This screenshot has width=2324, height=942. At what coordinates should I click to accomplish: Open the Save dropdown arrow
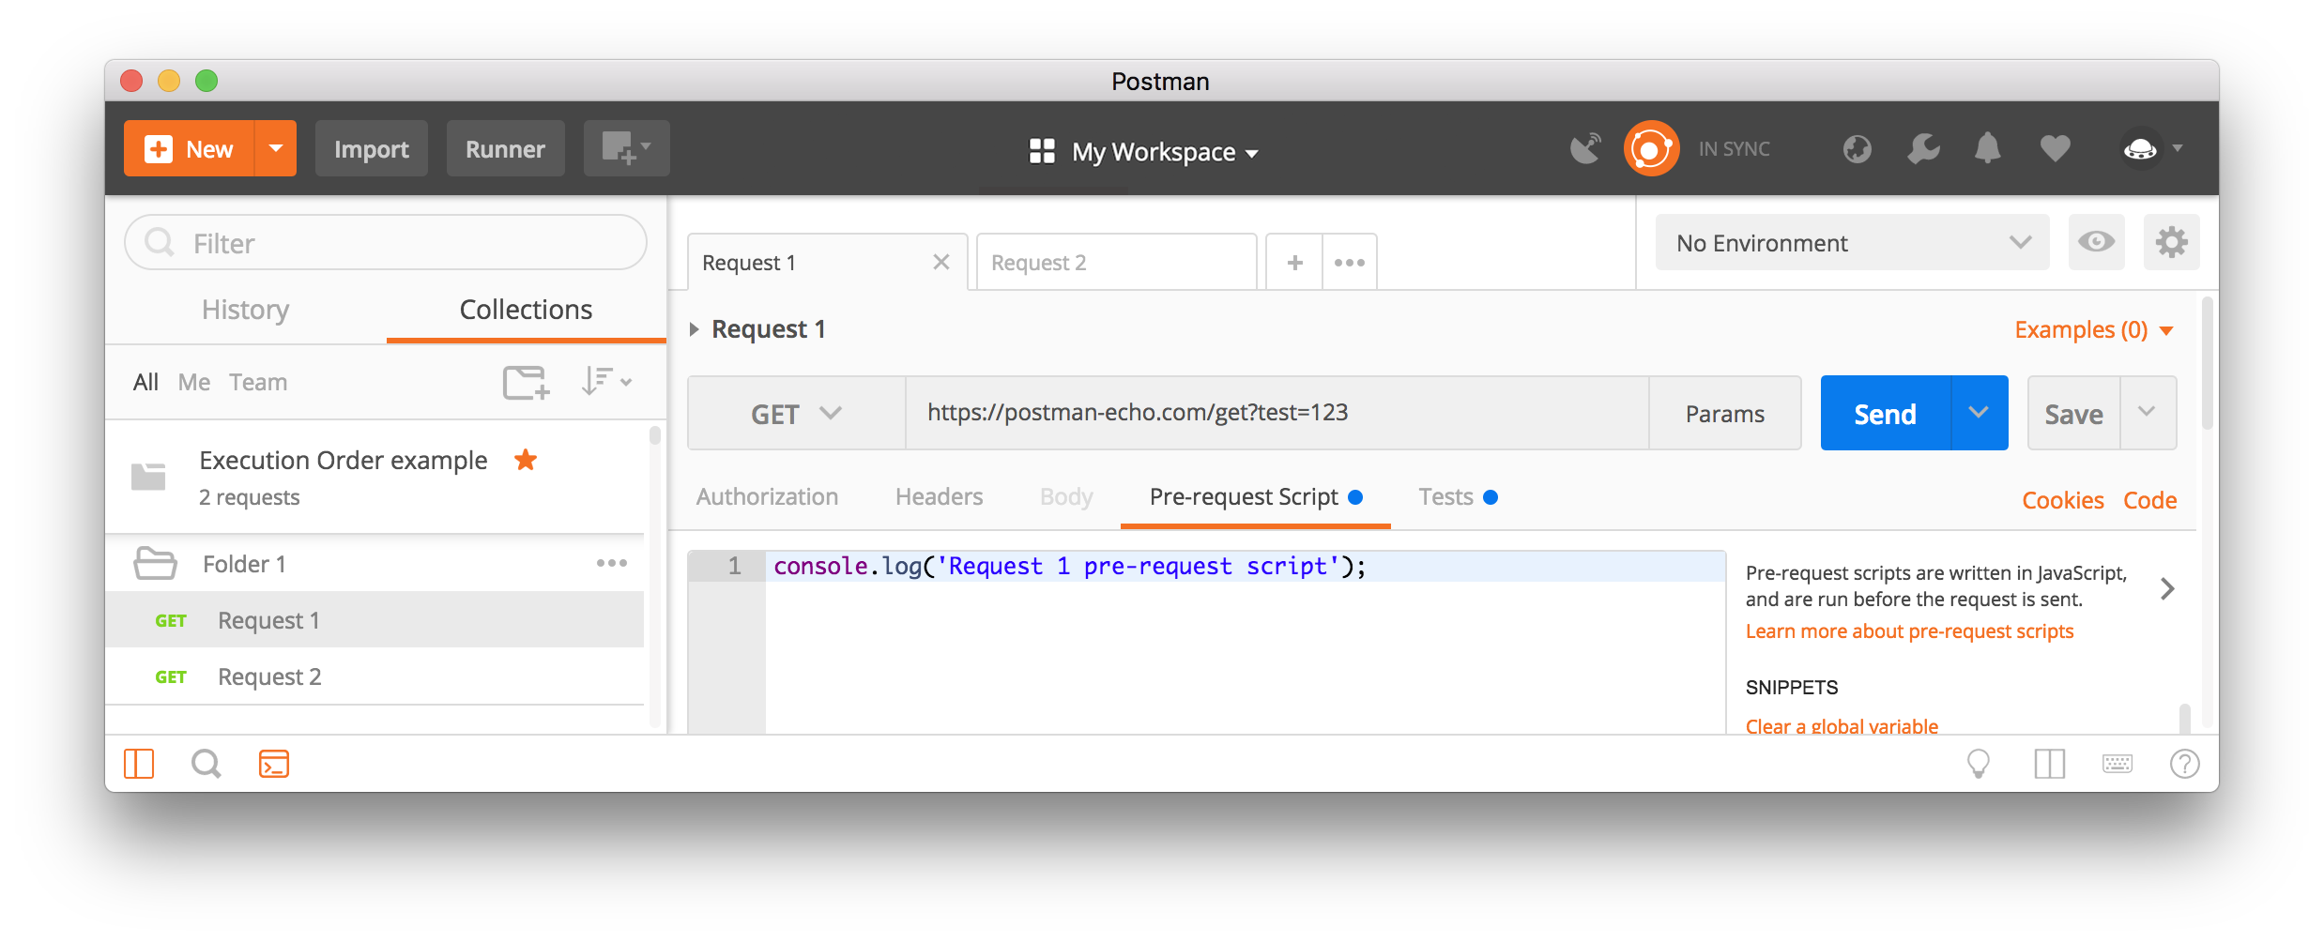click(2148, 413)
